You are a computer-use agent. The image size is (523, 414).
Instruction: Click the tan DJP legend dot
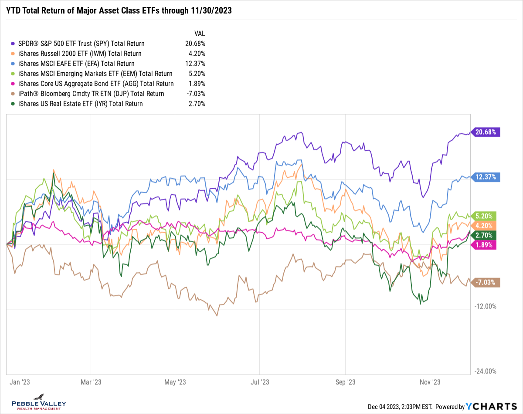point(13,94)
